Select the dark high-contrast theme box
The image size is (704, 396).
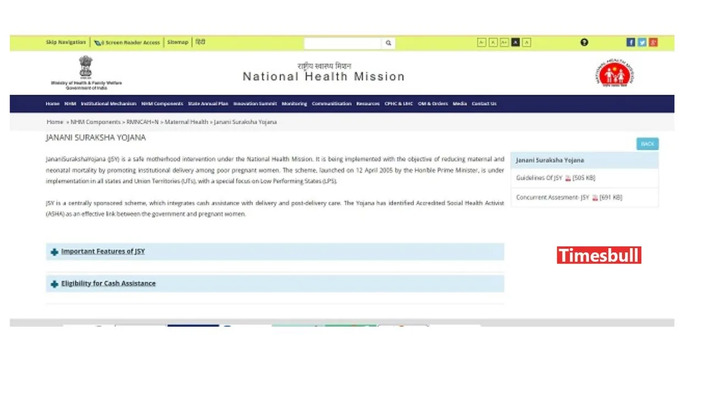515,42
